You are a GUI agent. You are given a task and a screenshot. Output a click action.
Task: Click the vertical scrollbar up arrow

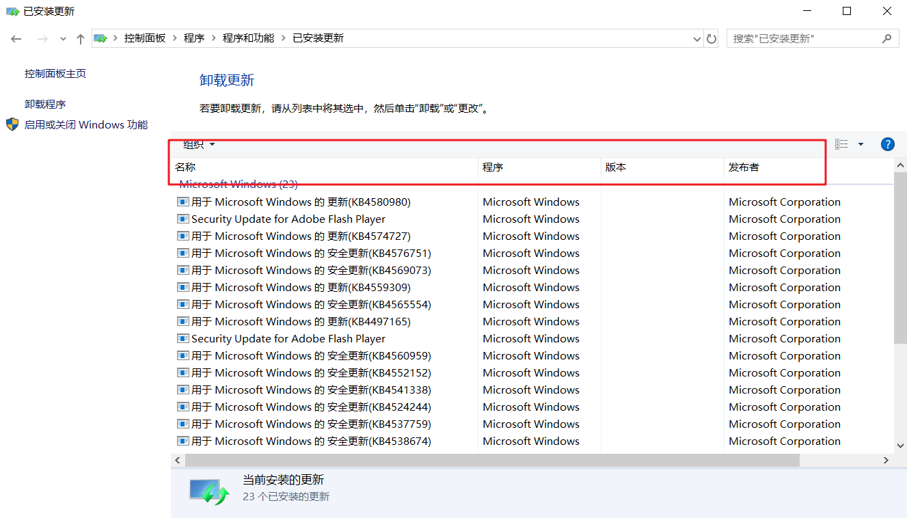[901, 165]
